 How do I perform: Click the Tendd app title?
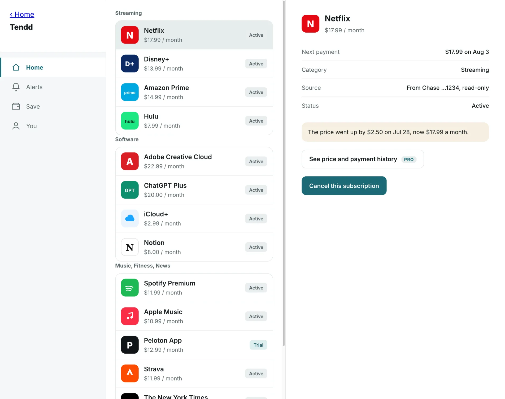coord(21,27)
